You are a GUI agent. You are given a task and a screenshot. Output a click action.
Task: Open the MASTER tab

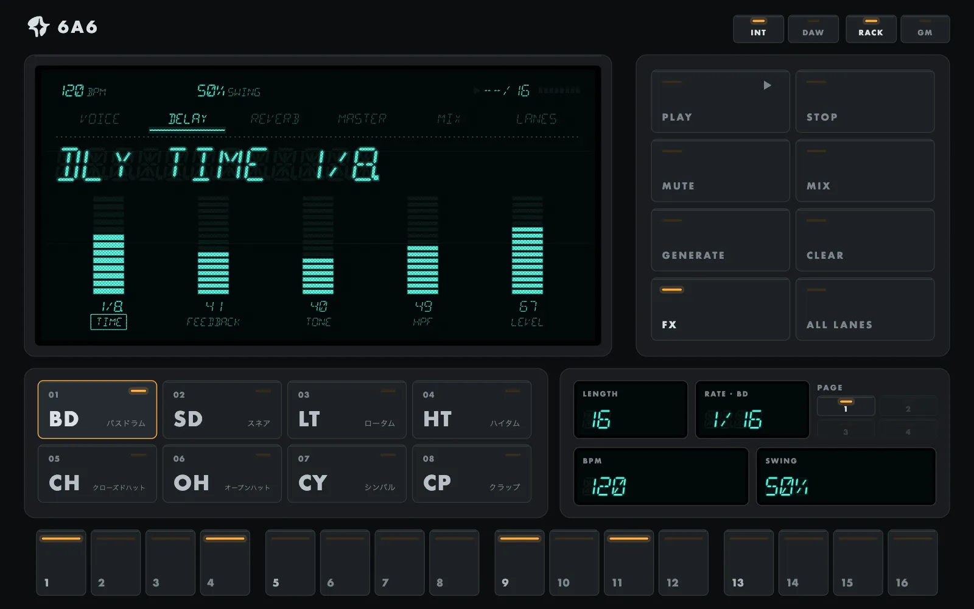[362, 119]
